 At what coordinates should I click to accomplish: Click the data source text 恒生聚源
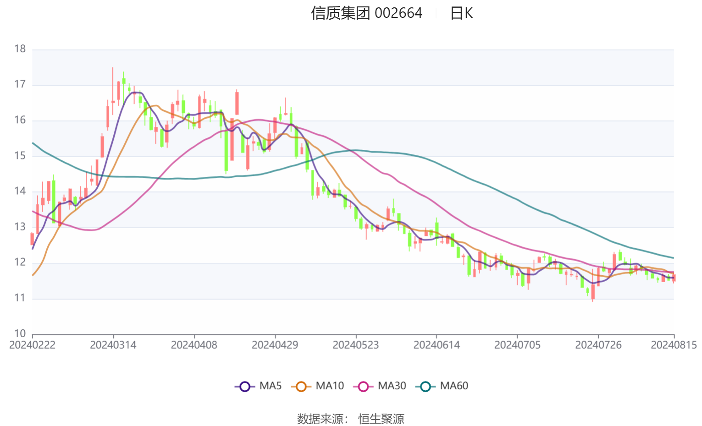(381, 419)
